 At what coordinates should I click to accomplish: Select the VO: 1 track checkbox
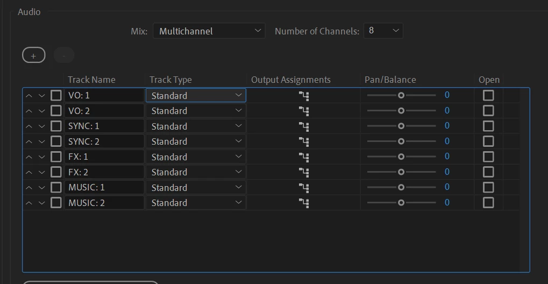(x=56, y=96)
